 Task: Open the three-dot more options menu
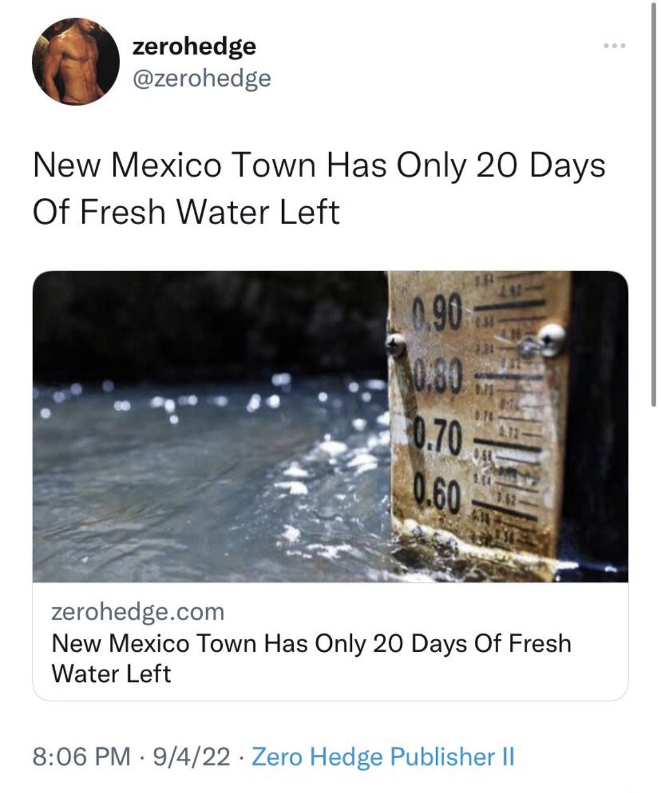[x=613, y=46]
